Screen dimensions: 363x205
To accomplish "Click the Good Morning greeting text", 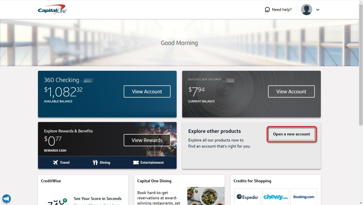I will click(179, 43).
